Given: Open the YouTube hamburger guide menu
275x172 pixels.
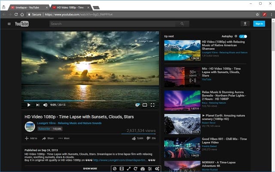Looking at the screenshot, I should point(9,24).
